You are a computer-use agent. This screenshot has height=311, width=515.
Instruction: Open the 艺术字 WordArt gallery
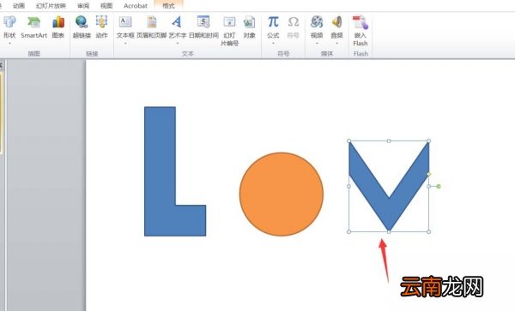[x=178, y=28]
